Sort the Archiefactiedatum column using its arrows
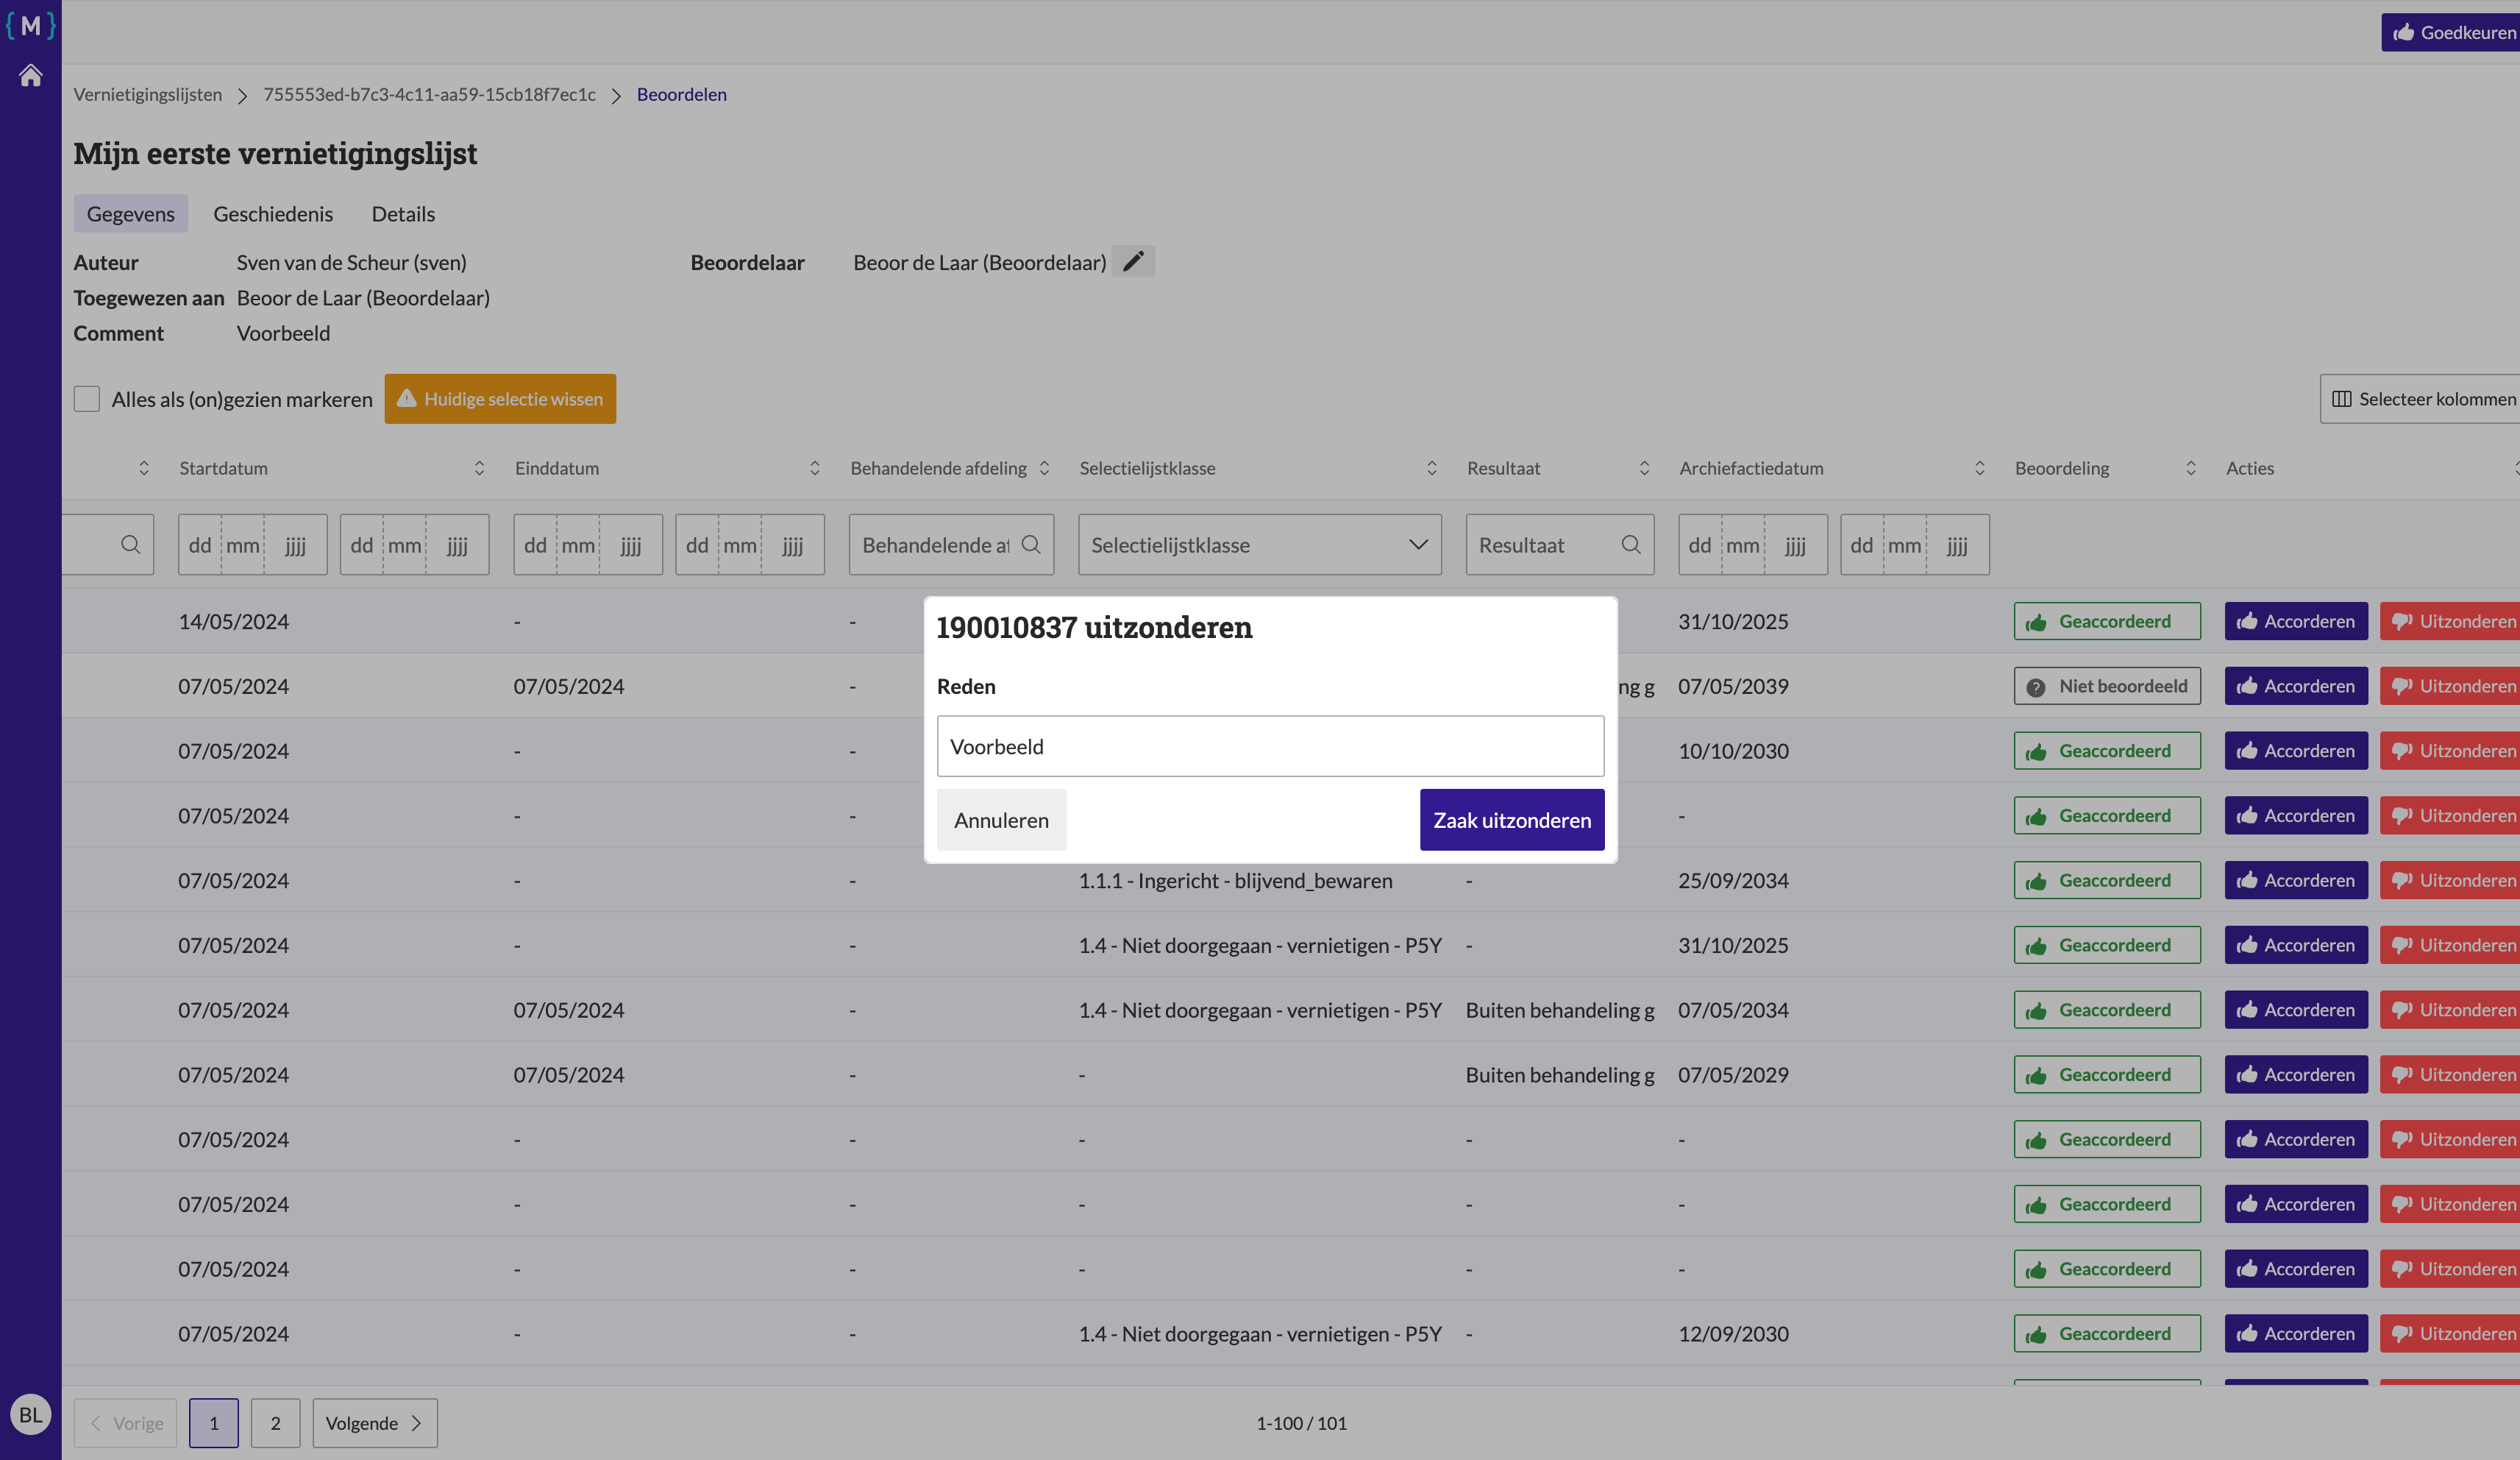The image size is (2520, 1460). click(1979, 468)
